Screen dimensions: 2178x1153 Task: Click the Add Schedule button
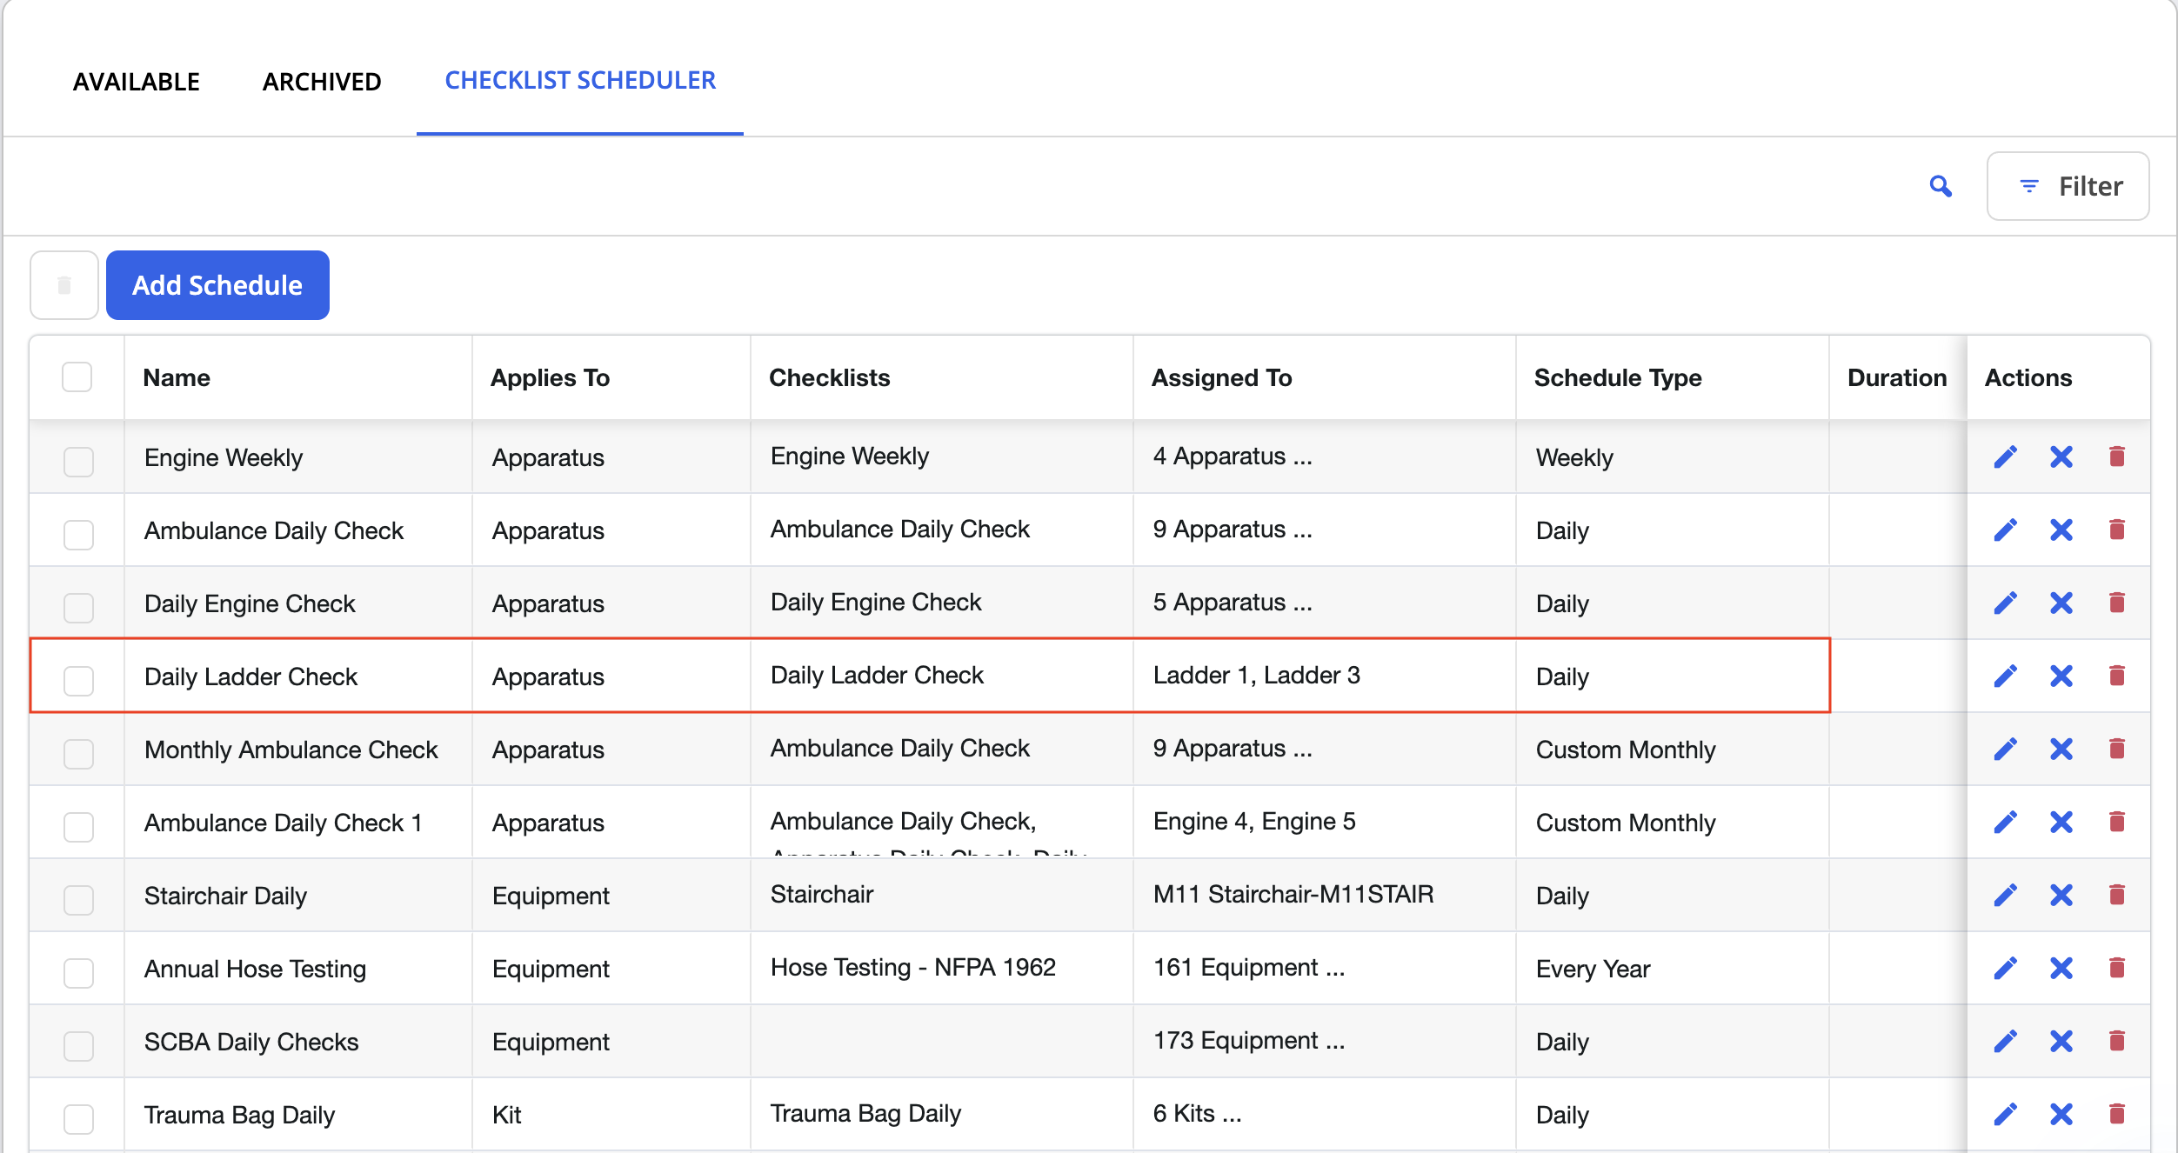217,285
